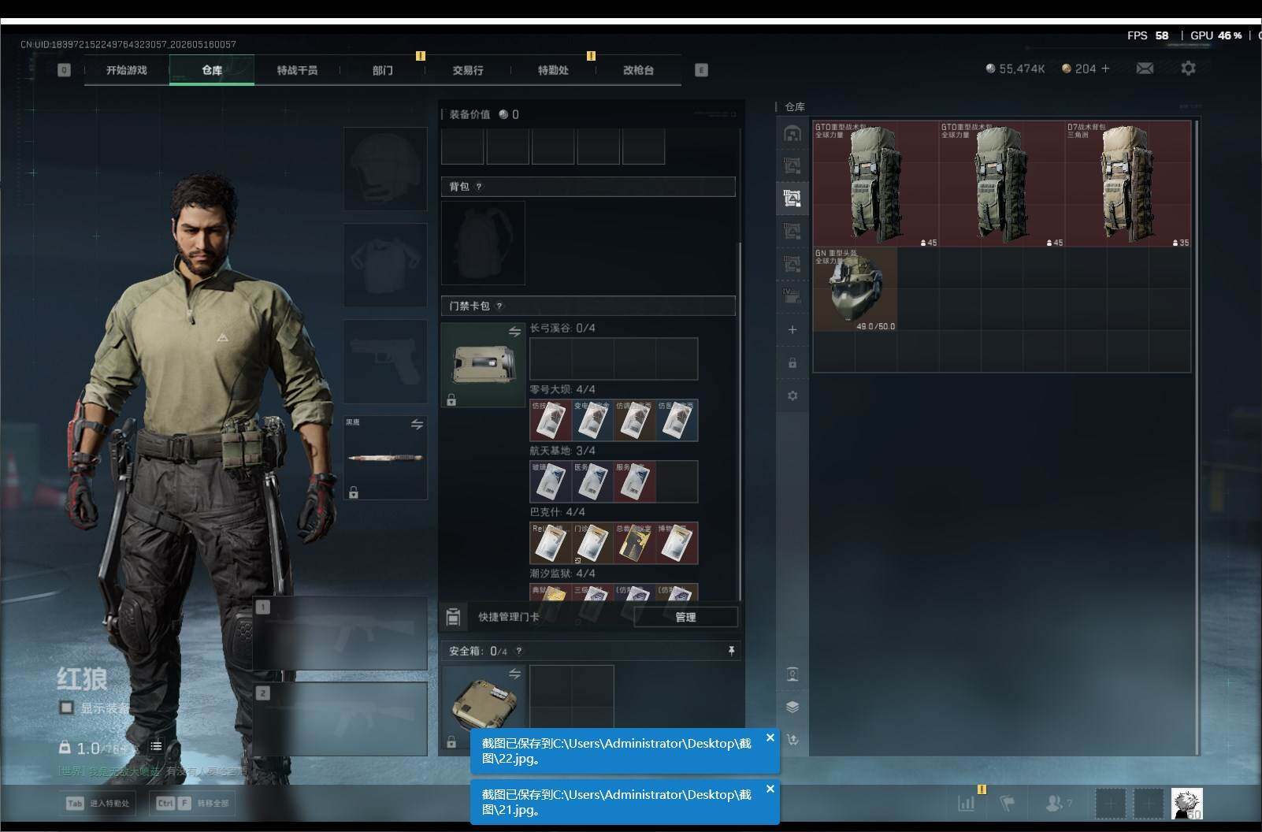Expand the carry weight list icon
This screenshot has height=832, width=1262.
[x=156, y=746]
